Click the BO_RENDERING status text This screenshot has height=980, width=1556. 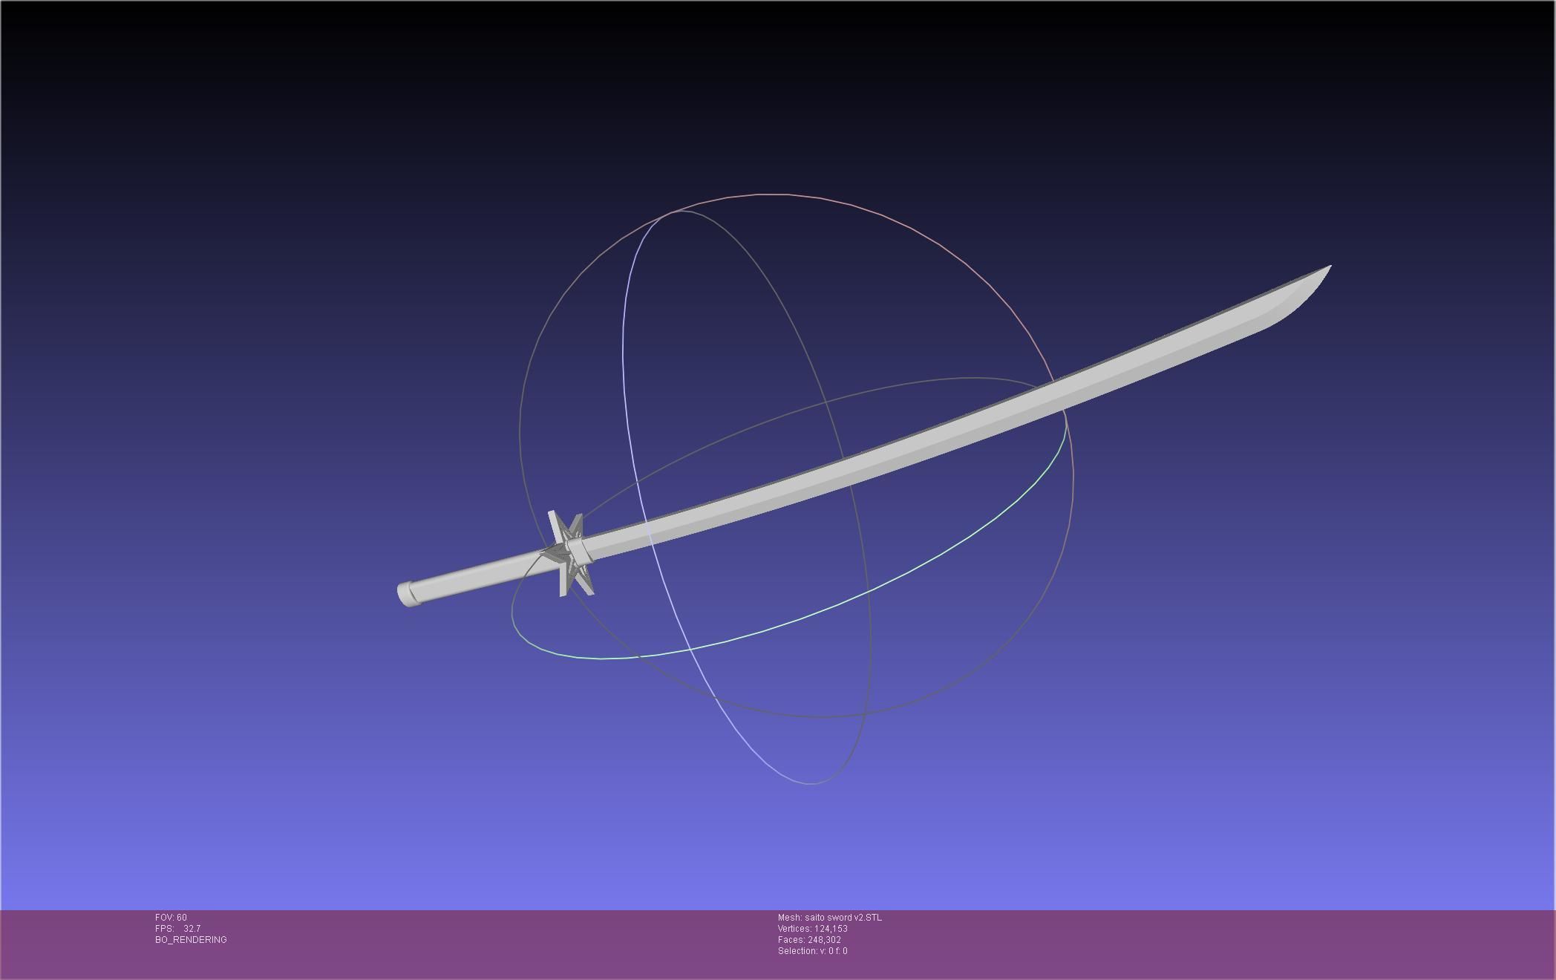191,940
